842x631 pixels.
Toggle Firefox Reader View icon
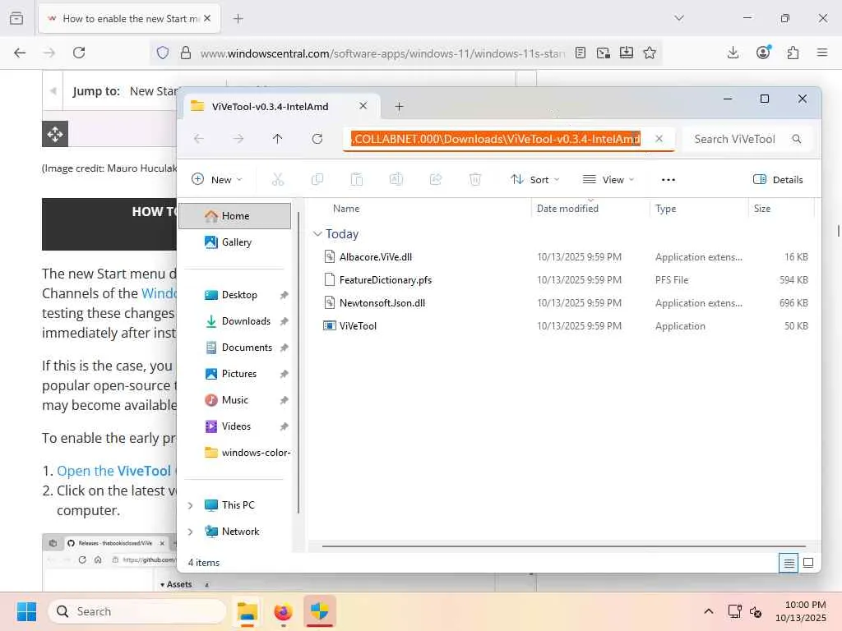click(x=580, y=53)
